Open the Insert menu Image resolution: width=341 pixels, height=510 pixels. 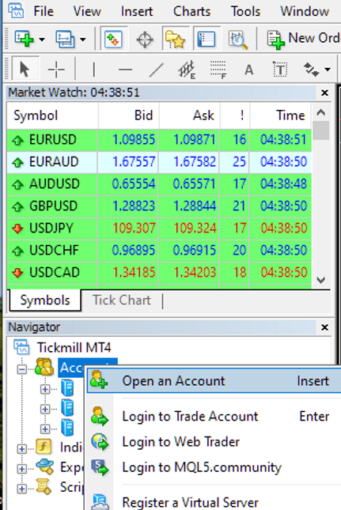137,11
